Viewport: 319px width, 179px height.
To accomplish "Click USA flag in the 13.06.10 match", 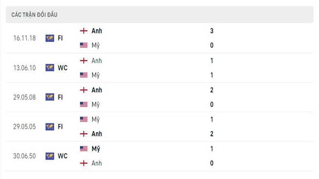I will pyautogui.click(x=84, y=75).
